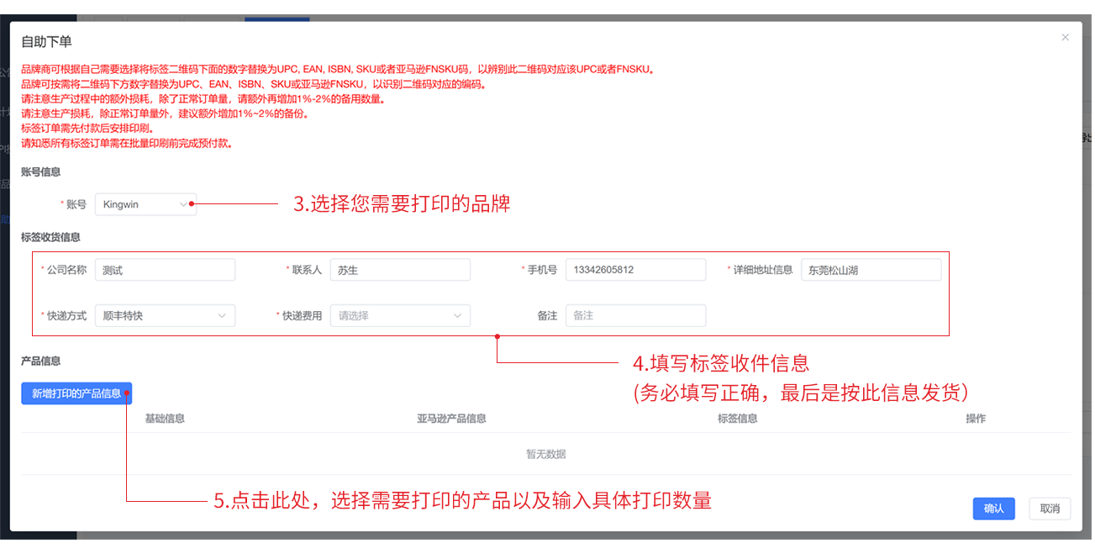
Task: Click the 详细地址信息 field showing 东莞松山湖
Action: pos(871,269)
